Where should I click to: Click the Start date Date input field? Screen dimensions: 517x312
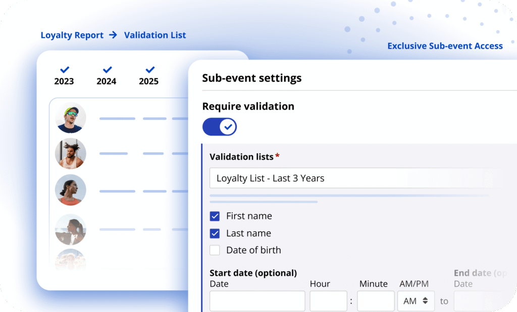click(257, 301)
